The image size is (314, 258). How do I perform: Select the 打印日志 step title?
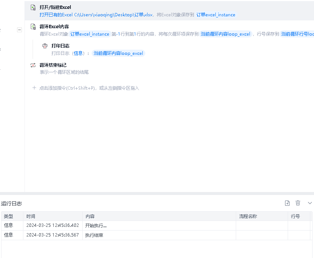pyautogui.click(x=60, y=46)
